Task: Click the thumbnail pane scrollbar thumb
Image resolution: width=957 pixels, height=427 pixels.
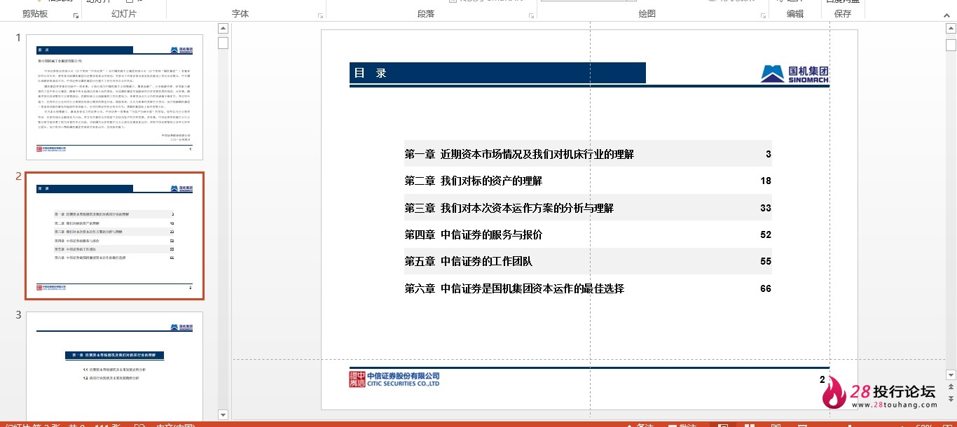Action: click(223, 43)
